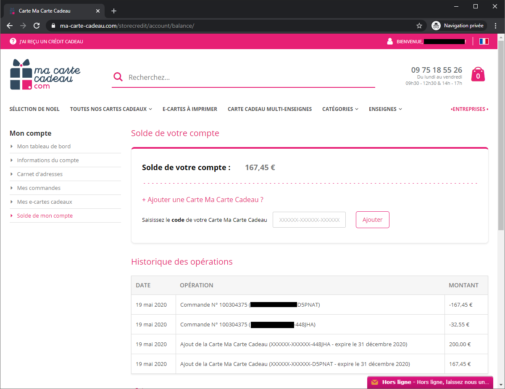
Task: Open the Entreprises menu link
Action: click(x=469, y=109)
